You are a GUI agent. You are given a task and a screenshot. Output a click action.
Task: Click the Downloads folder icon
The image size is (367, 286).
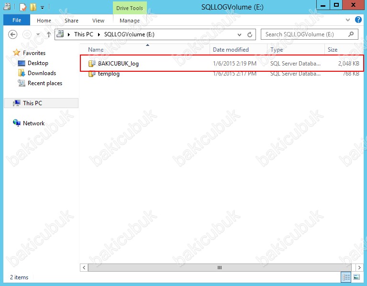click(22, 73)
